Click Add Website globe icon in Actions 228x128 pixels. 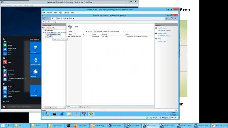[x=156, y=28]
